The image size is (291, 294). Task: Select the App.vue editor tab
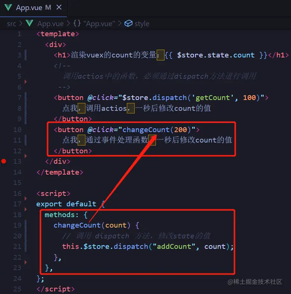tap(33, 8)
